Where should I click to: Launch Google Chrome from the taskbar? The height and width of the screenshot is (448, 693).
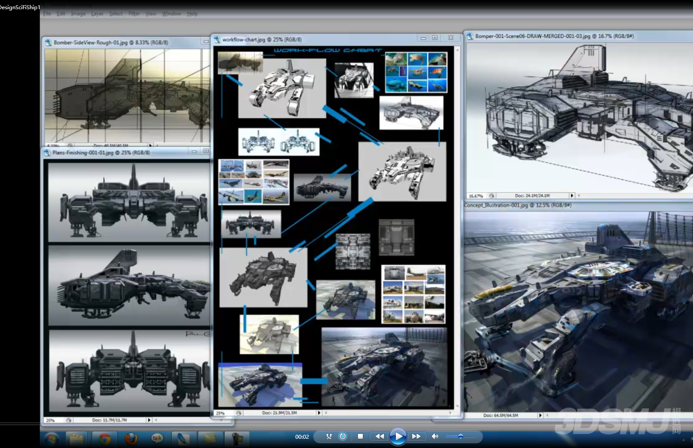[104, 439]
